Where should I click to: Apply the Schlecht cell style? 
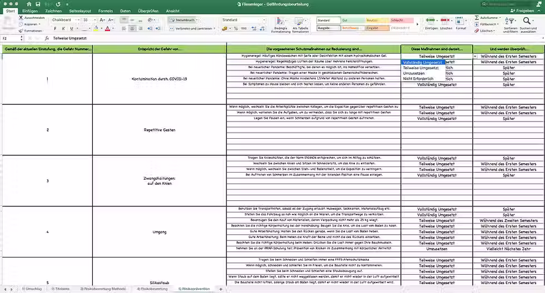402,21
